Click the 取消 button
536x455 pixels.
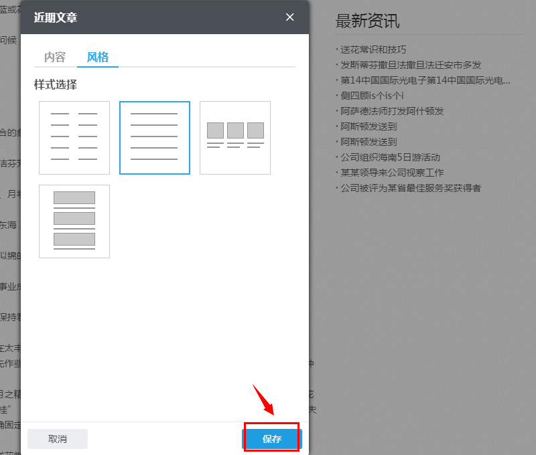58,439
